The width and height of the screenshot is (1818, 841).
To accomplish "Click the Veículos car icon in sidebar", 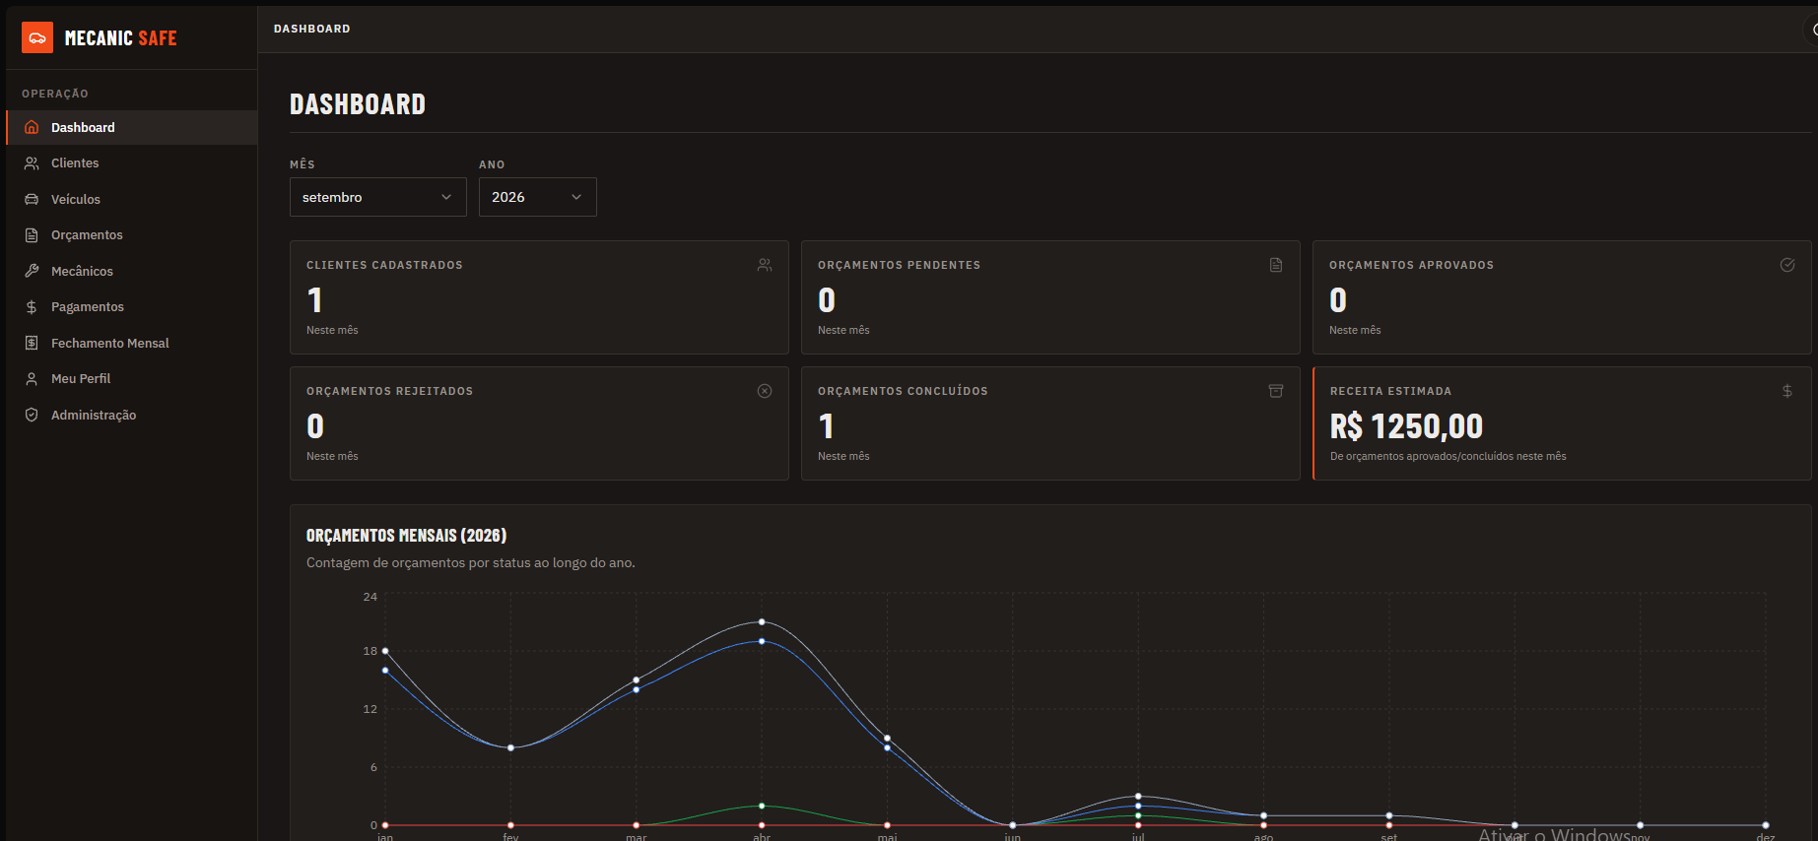I will (x=32, y=199).
